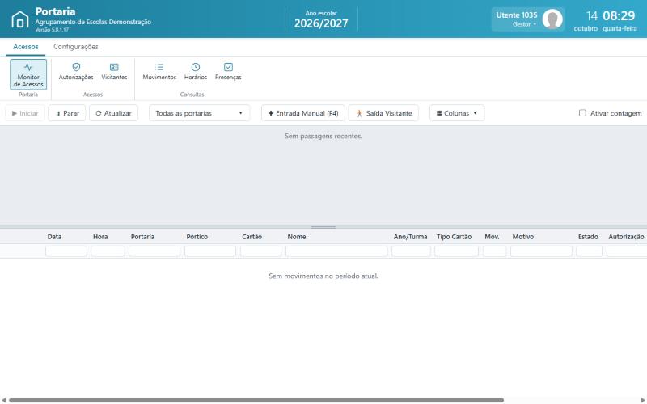Click the Cartão filter field
The width and height of the screenshot is (647, 404).
pos(260,250)
